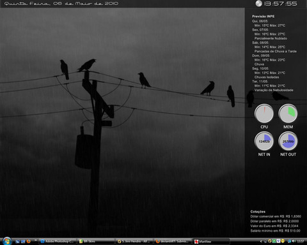
Task: Expand hidden system tray icons arrow
Action: (261, 241)
